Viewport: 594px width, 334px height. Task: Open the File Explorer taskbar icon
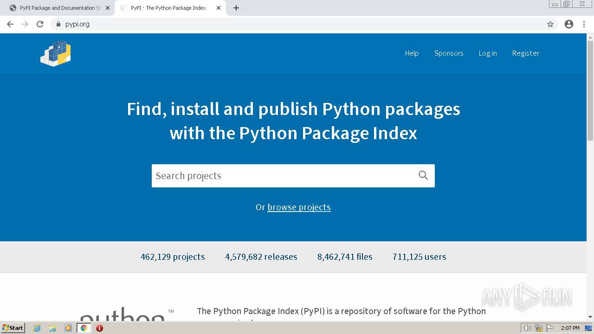coord(52,328)
